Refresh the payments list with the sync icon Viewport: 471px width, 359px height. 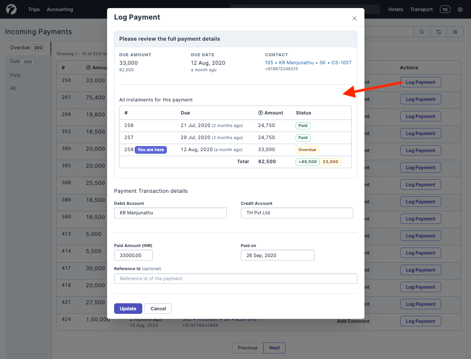pos(438,31)
